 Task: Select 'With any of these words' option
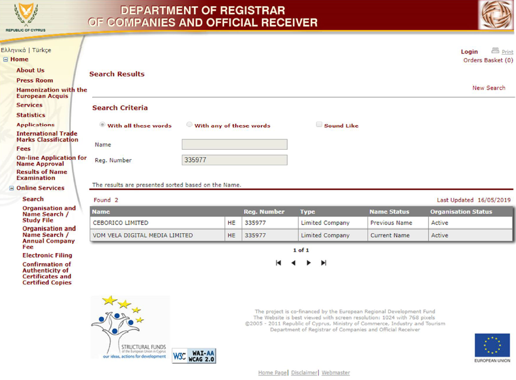click(189, 125)
